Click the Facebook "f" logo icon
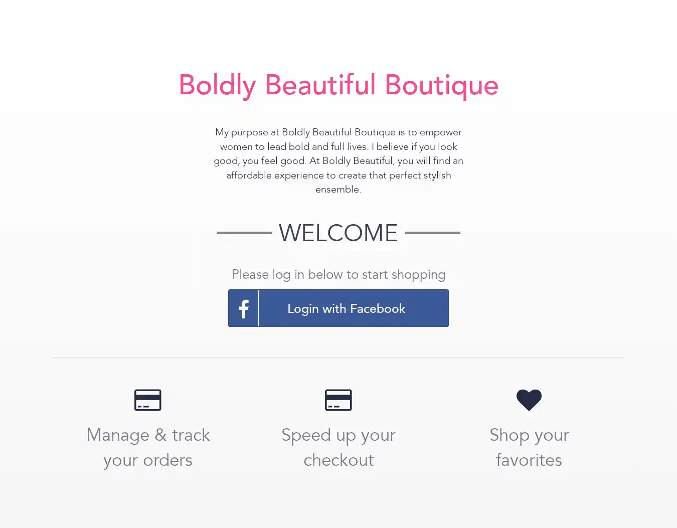The width and height of the screenshot is (677, 528). coord(244,309)
